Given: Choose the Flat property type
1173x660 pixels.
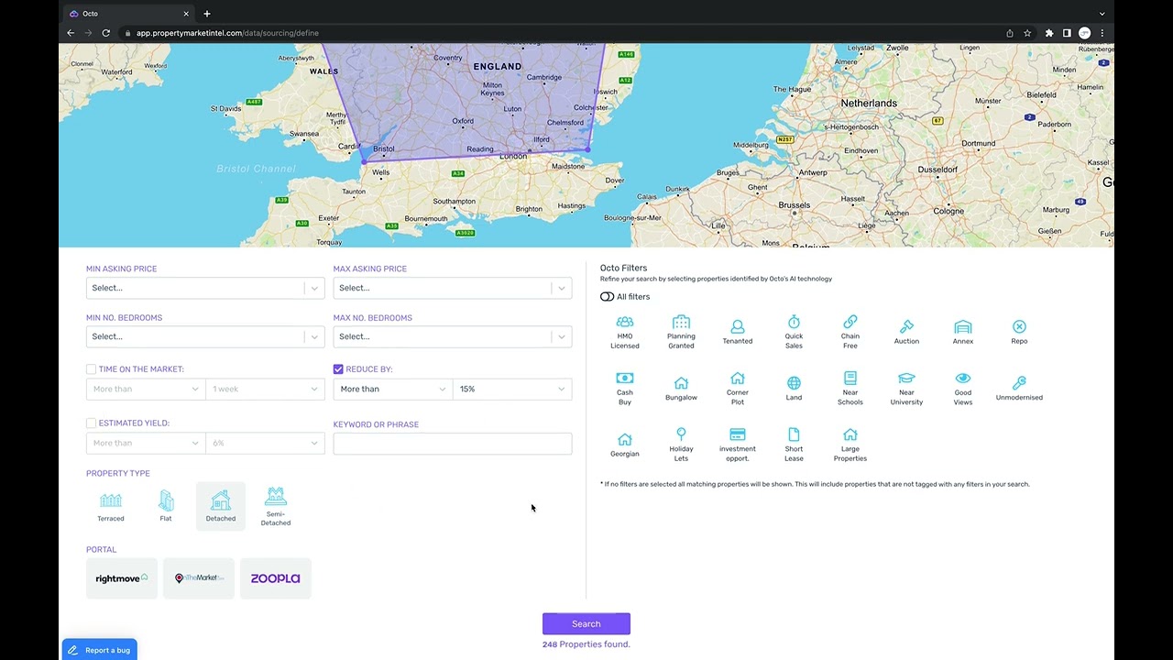Looking at the screenshot, I should (x=166, y=506).
